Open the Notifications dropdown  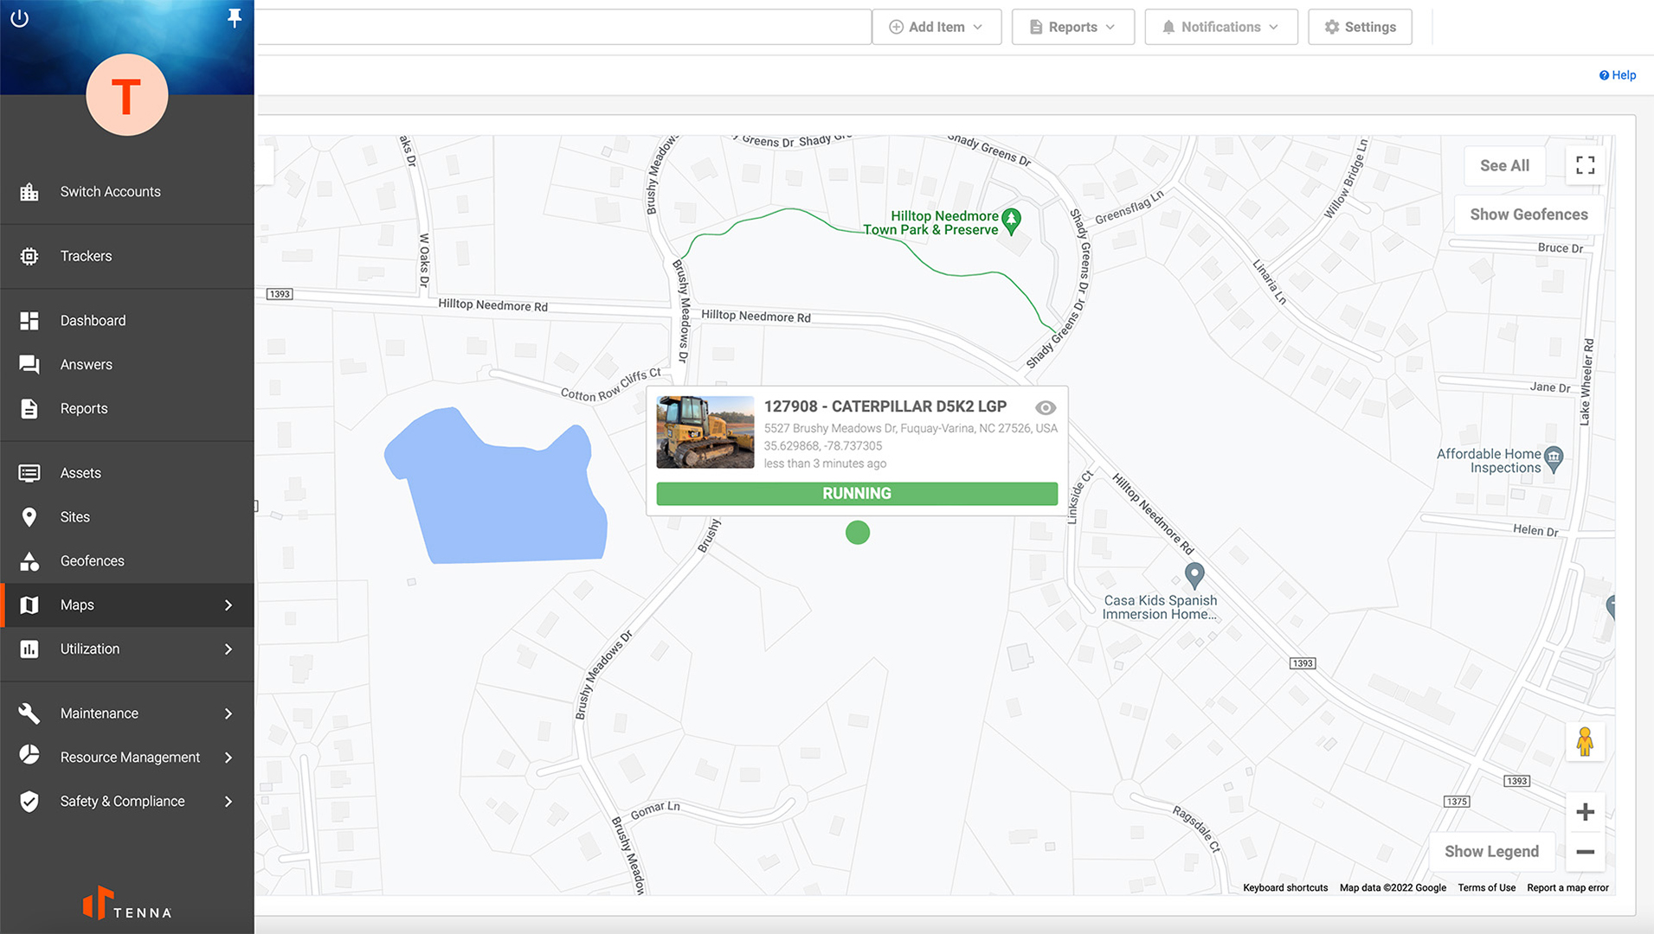click(1220, 27)
